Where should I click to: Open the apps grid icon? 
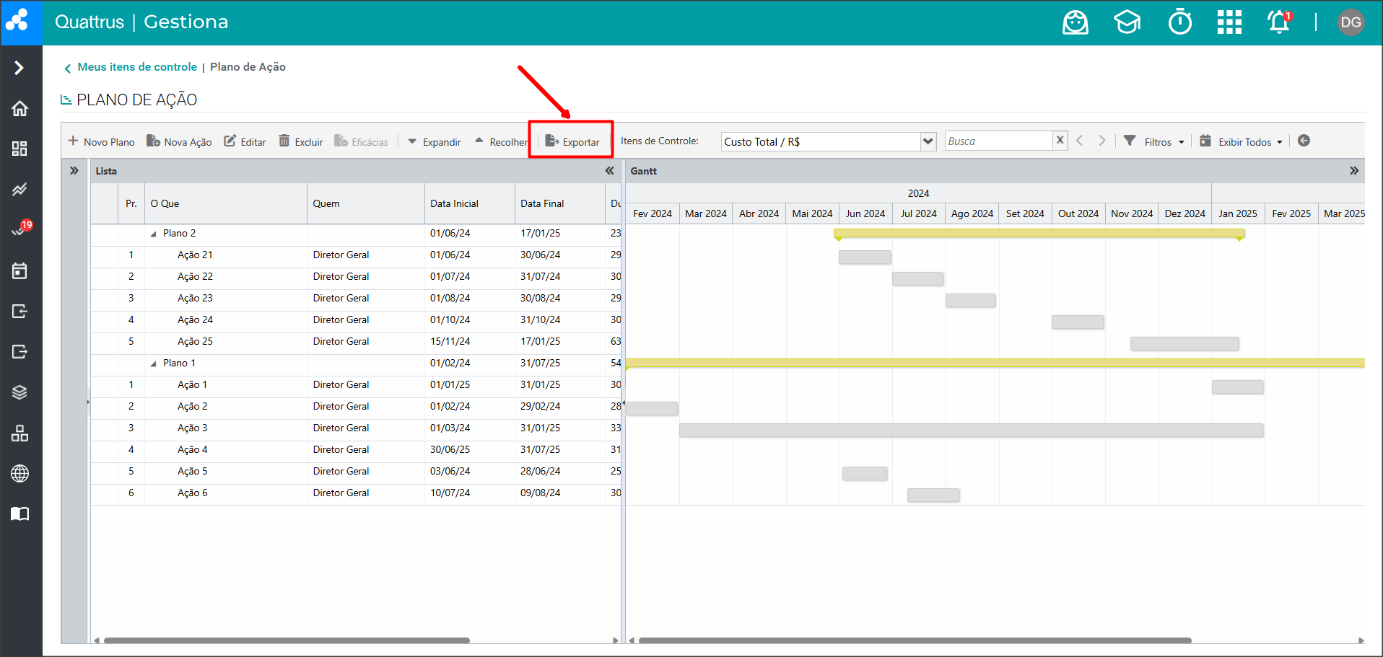(1229, 22)
